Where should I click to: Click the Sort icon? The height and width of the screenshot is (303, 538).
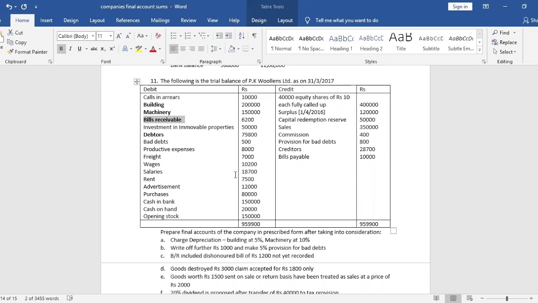click(242, 36)
